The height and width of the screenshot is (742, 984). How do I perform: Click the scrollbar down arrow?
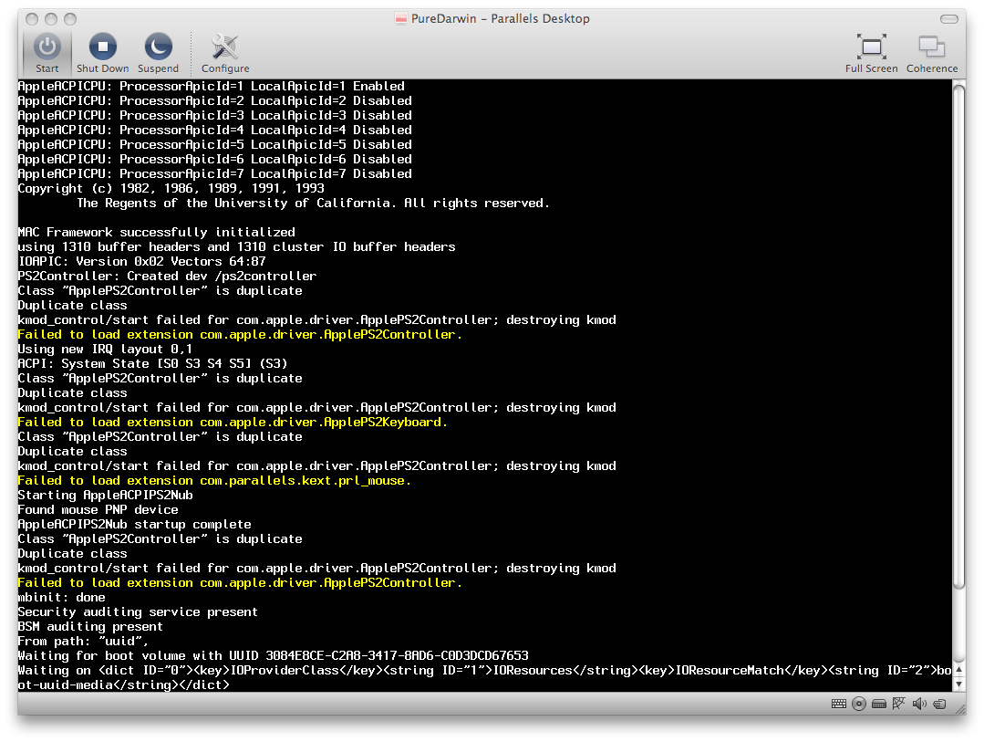pos(958,684)
